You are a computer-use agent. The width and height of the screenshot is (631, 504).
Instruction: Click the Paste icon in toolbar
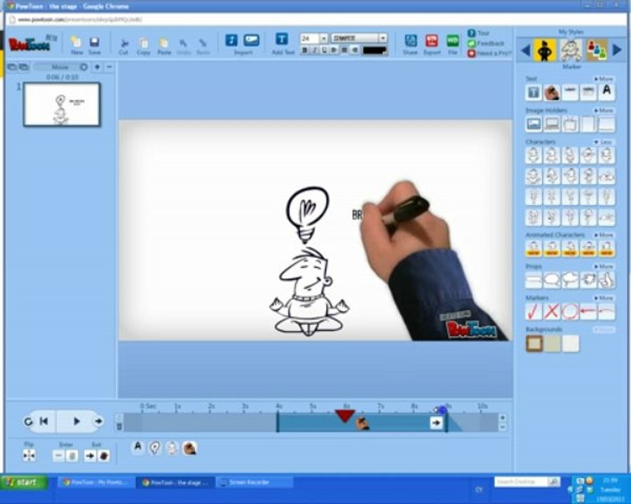click(164, 43)
